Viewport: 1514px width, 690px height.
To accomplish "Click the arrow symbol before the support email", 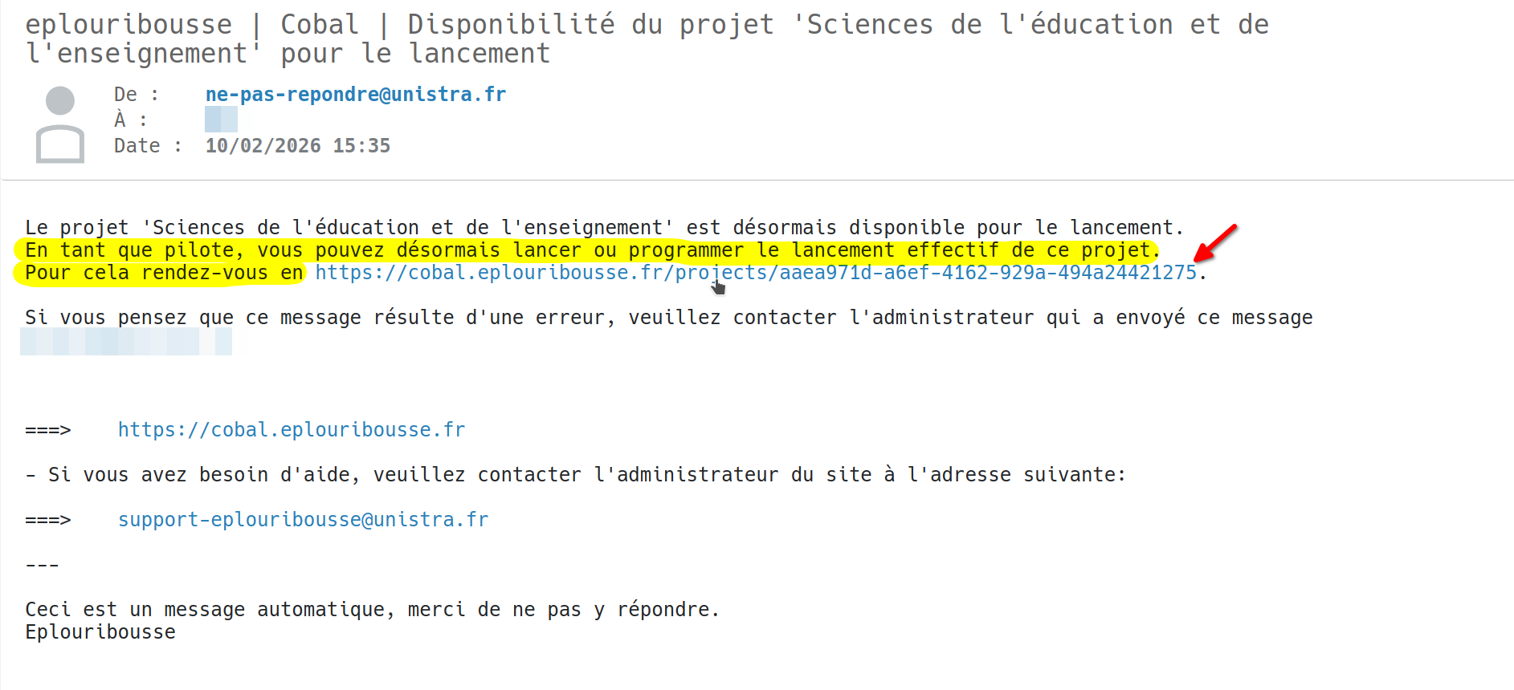I will click(48, 520).
